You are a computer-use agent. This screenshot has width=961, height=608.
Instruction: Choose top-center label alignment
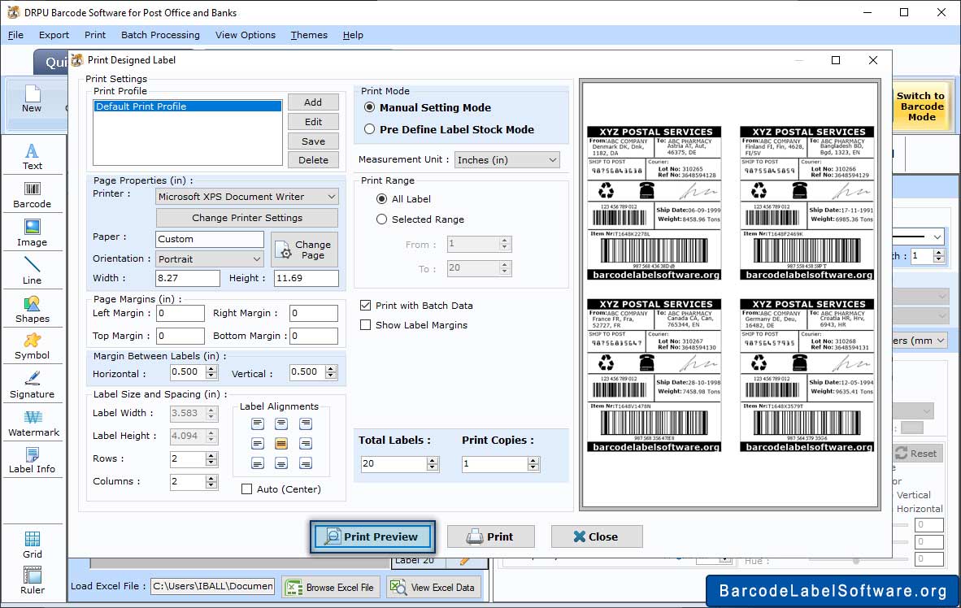pyautogui.click(x=281, y=423)
